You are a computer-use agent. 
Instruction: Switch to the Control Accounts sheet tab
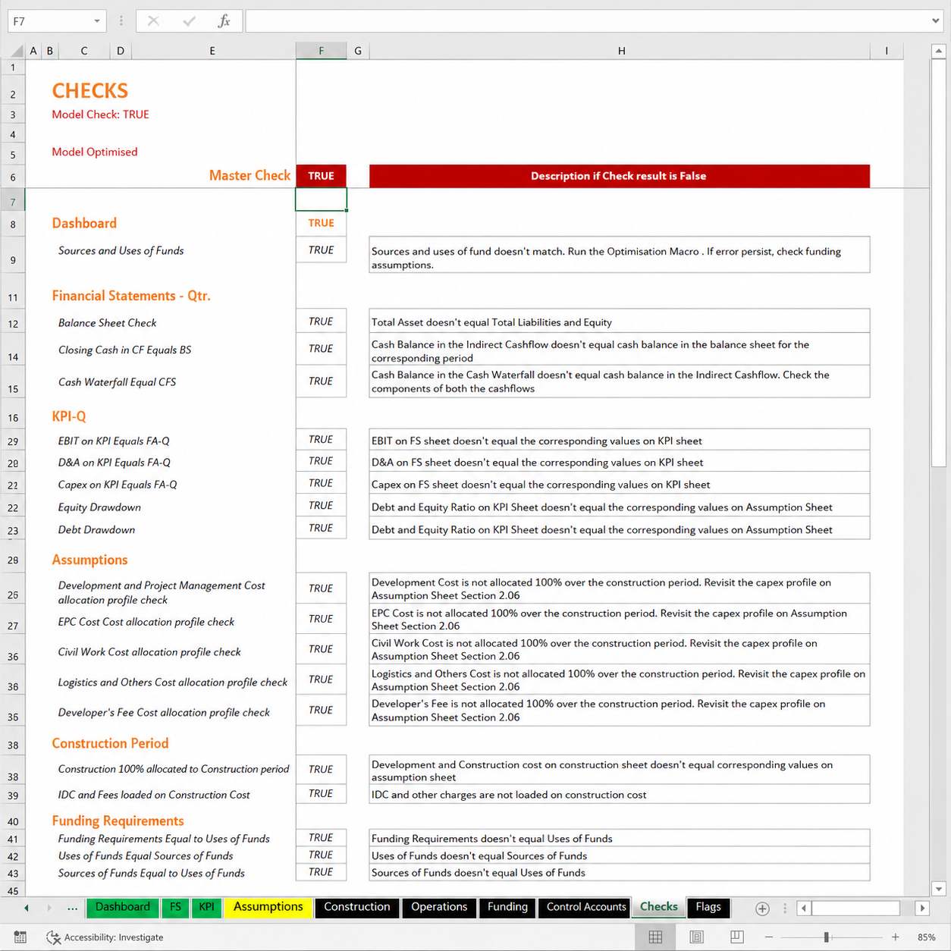tap(586, 907)
